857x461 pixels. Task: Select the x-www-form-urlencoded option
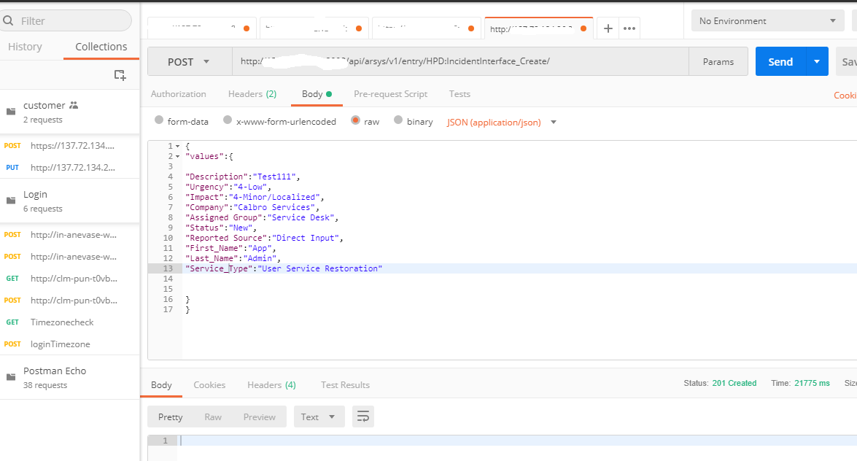click(x=228, y=121)
